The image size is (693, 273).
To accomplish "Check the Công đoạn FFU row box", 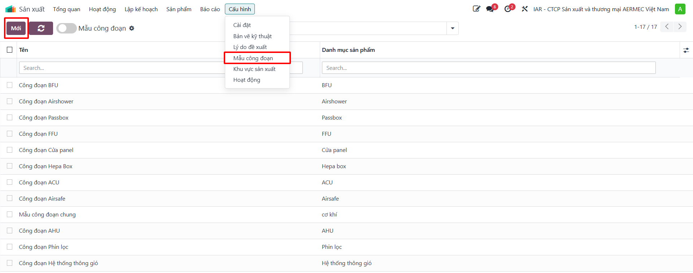I will 10,134.
